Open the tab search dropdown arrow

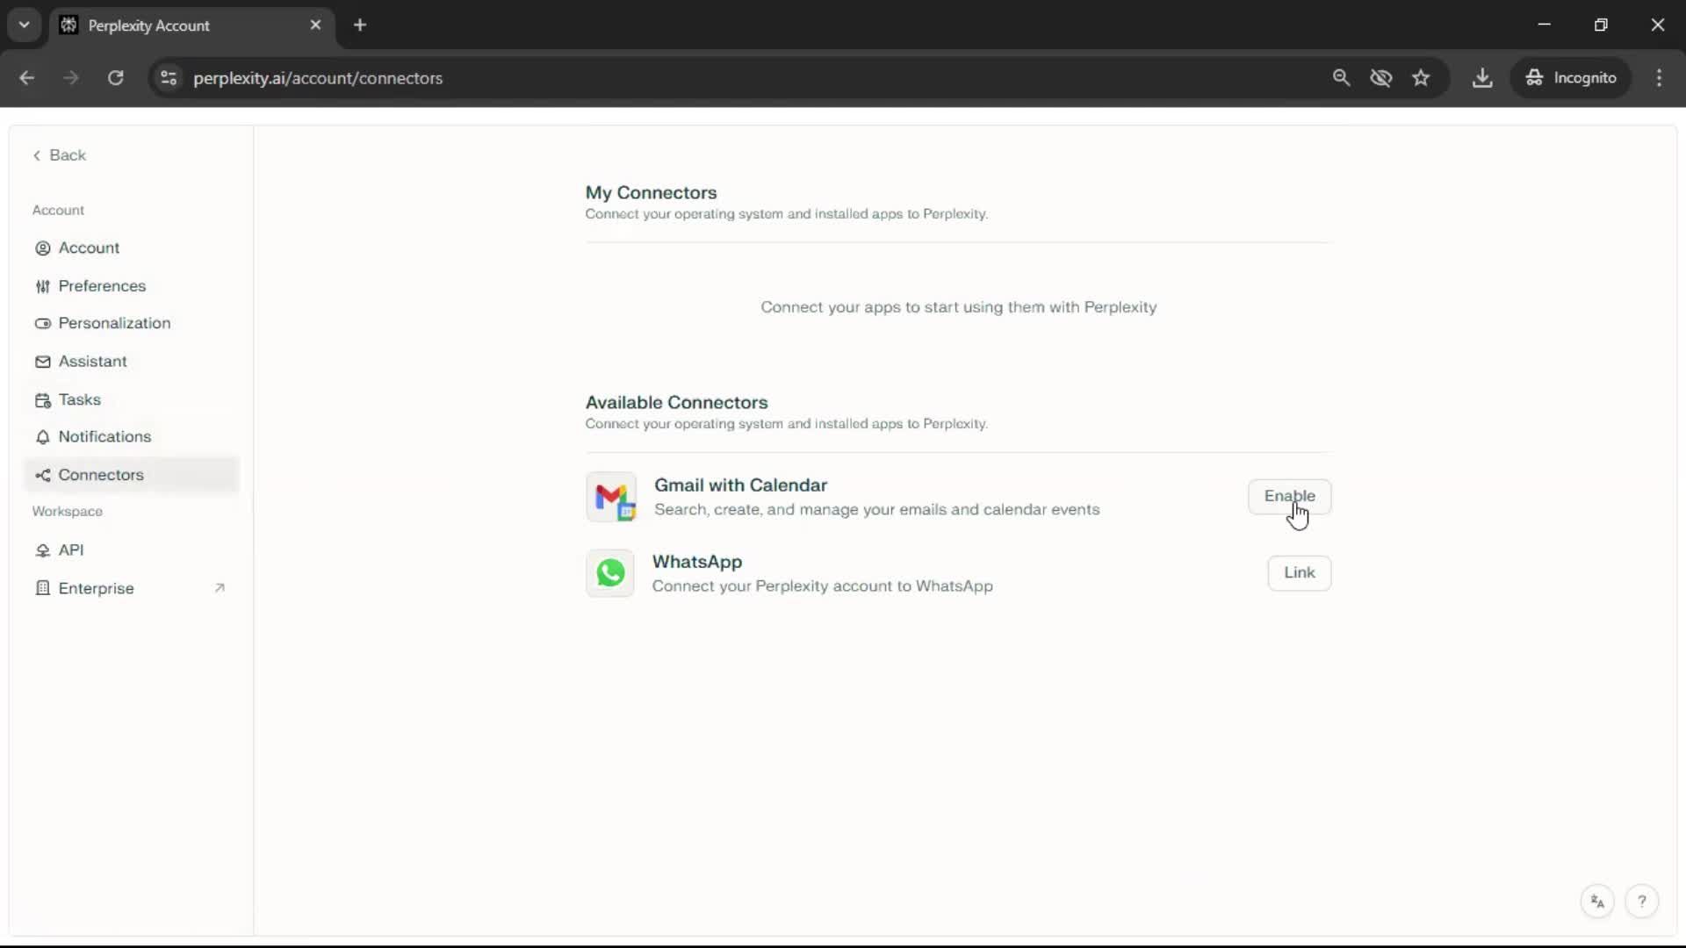click(x=24, y=25)
